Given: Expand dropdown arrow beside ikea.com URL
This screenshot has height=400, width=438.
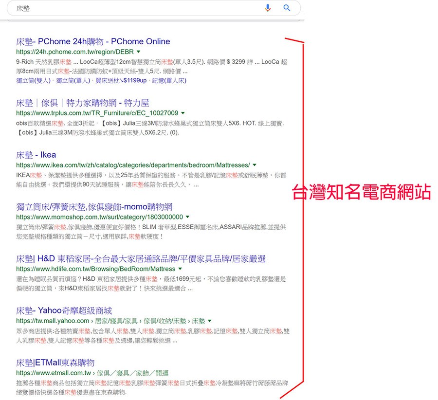Looking at the screenshot, I should point(254,165).
